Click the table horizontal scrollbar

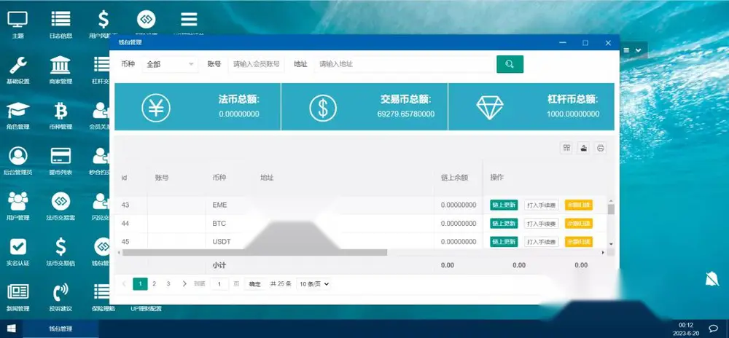click(x=254, y=253)
